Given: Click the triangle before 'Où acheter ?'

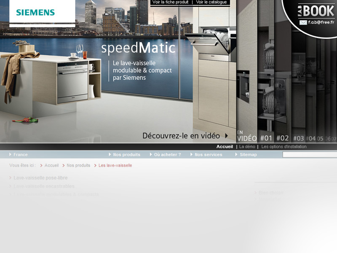Looking at the screenshot, I should [151, 154].
